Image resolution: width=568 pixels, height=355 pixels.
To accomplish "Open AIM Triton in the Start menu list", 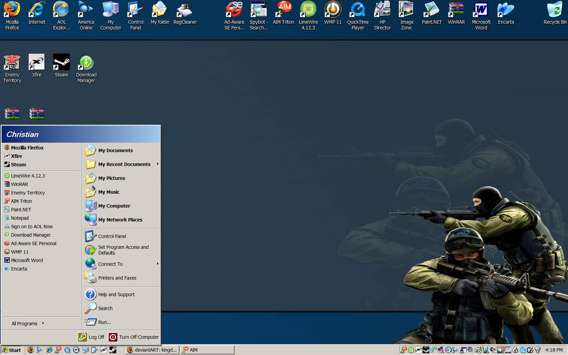I will [41, 201].
